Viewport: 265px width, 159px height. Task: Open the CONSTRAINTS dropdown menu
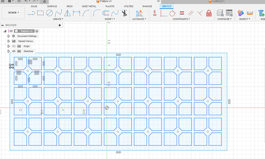181,19
